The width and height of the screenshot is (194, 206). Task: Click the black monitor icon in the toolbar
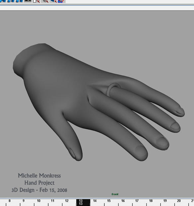coord(28,1)
